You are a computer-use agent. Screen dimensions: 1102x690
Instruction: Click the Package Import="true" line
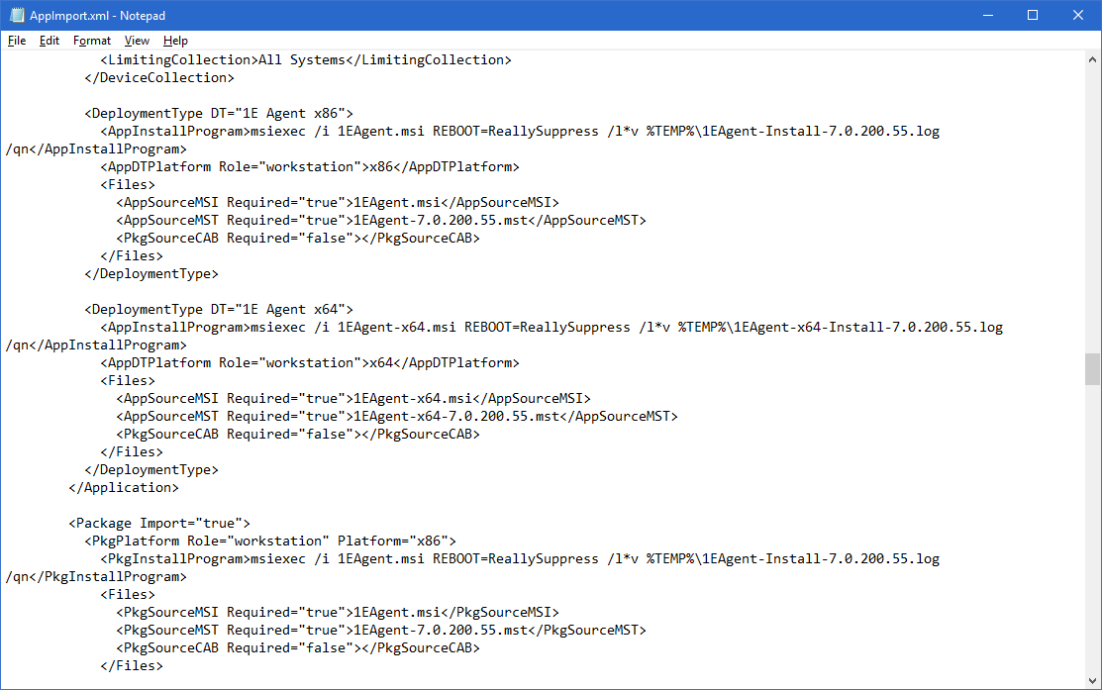point(158,523)
